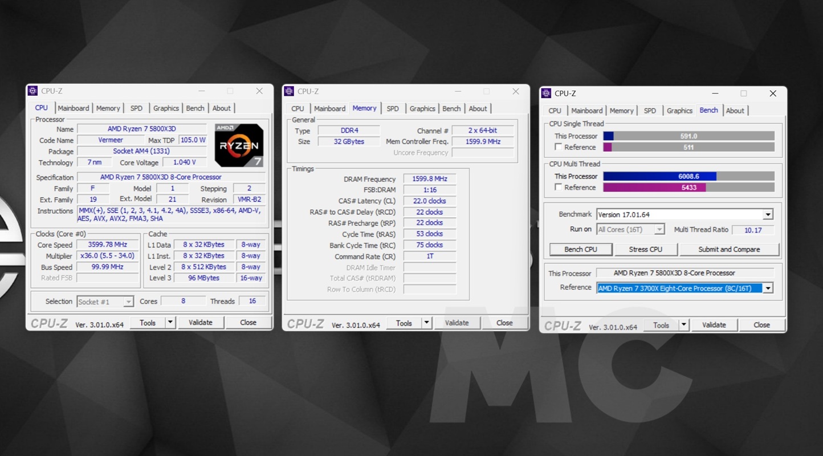Click the Multi Thread Ratio value 10.17
This screenshot has height=456, width=823.
753,230
